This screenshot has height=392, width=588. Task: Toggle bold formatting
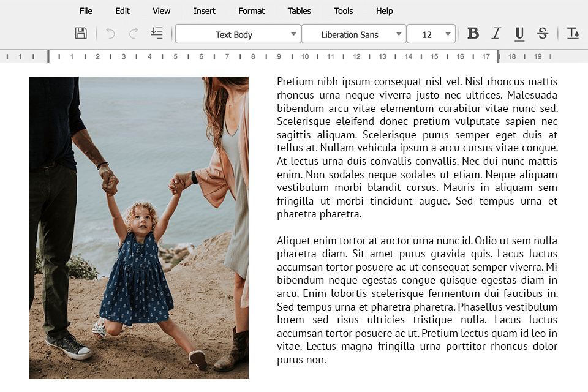click(473, 34)
